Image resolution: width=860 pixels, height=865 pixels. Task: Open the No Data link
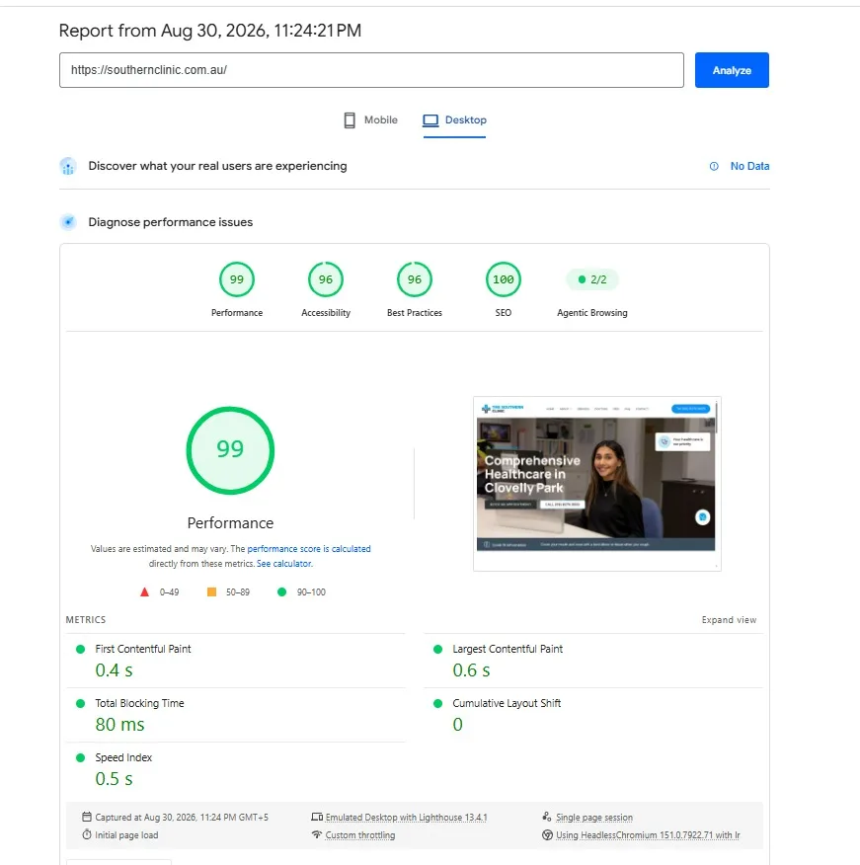click(749, 166)
